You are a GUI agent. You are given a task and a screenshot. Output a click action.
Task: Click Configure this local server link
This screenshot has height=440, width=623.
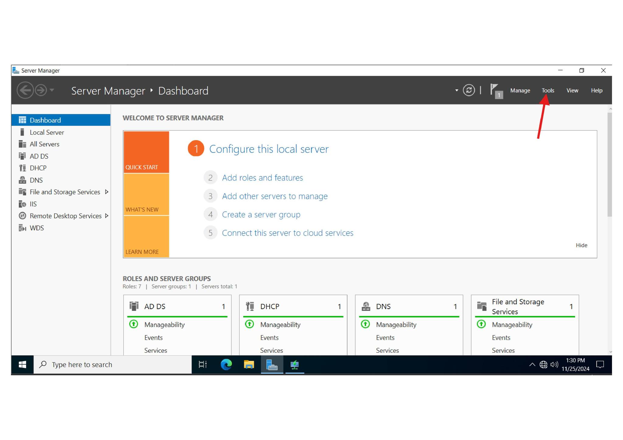pos(269,149)
